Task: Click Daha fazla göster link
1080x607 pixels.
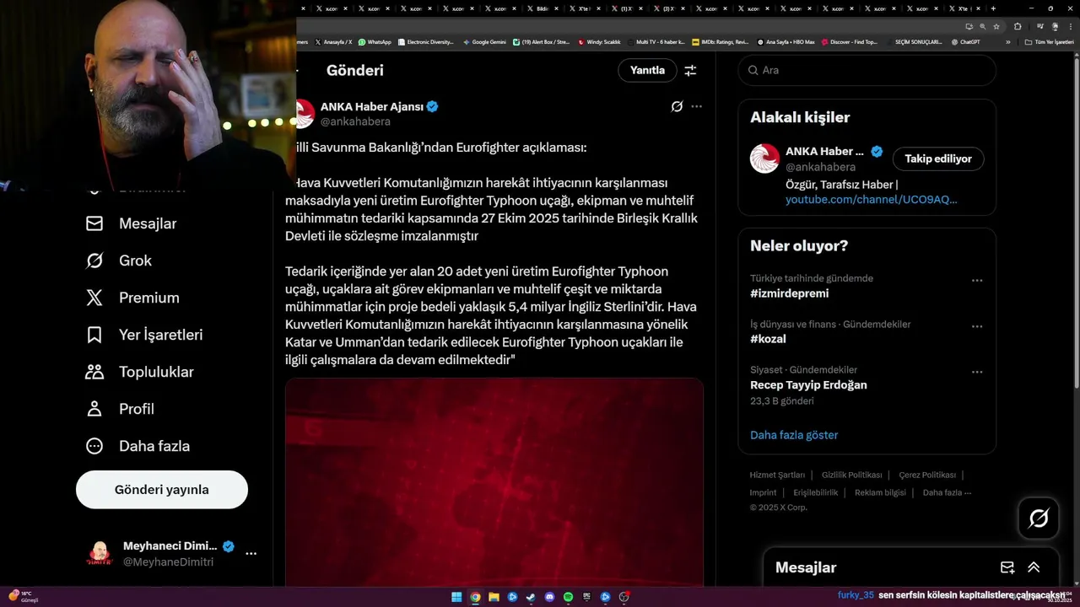Action: (794, 435)
